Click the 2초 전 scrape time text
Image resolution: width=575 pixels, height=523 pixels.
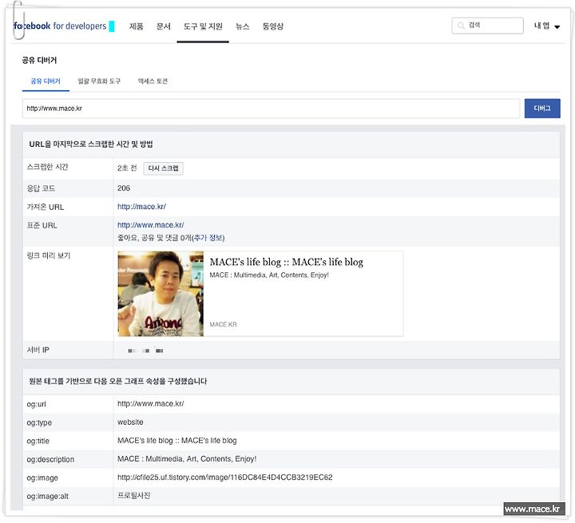point(127,168)
